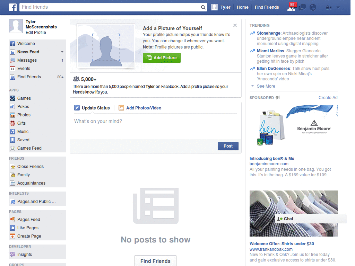Click the What's on your mind box

(155, 126)
